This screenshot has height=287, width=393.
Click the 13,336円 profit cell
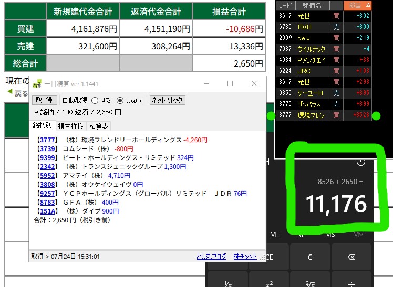229,46
